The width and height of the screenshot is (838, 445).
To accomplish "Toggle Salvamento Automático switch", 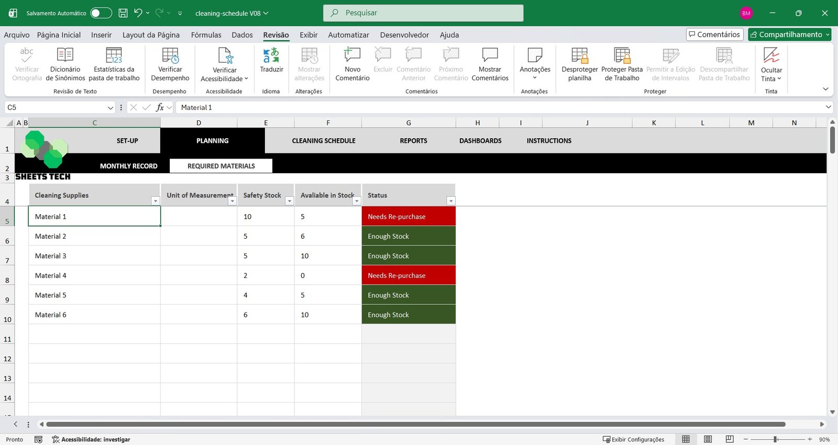I will (x=101, y=13).
